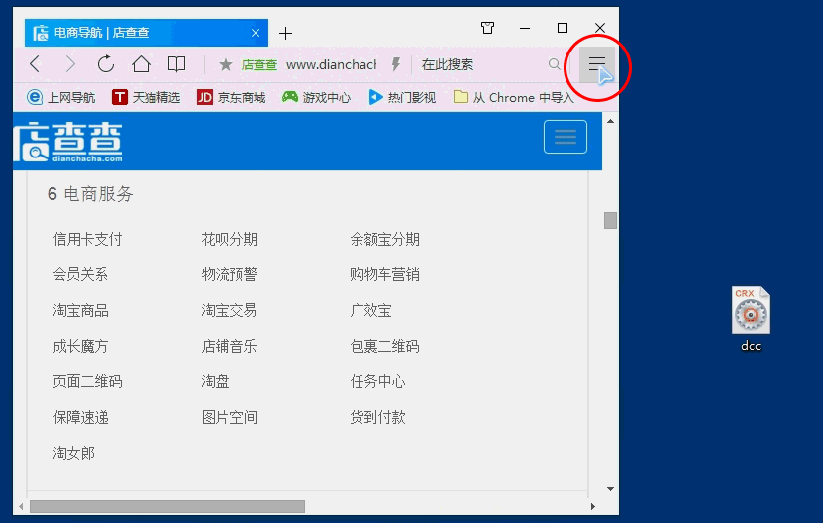Minimize the browser window
This screenshot has height=523, width=823.
pos(525,28)
